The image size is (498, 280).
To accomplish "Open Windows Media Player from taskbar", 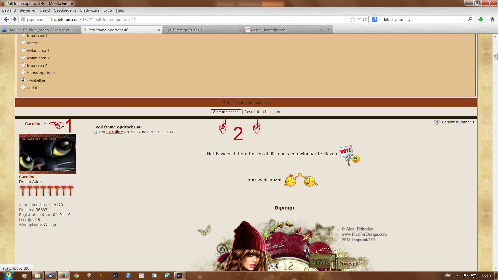I will coord(24,276).
